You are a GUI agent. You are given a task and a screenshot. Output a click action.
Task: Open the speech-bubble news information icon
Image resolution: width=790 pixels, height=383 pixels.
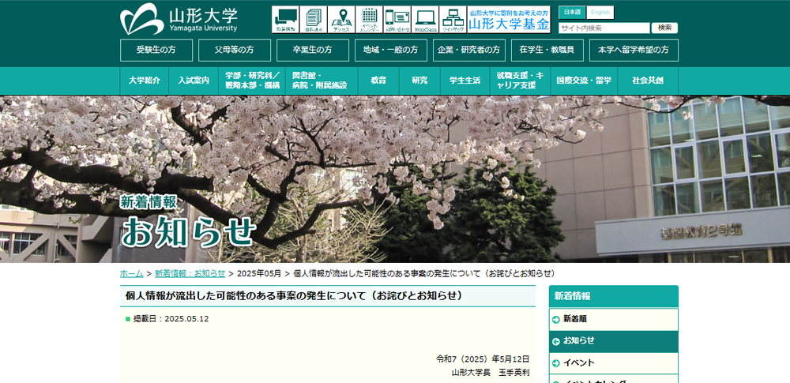click(285, 20)
